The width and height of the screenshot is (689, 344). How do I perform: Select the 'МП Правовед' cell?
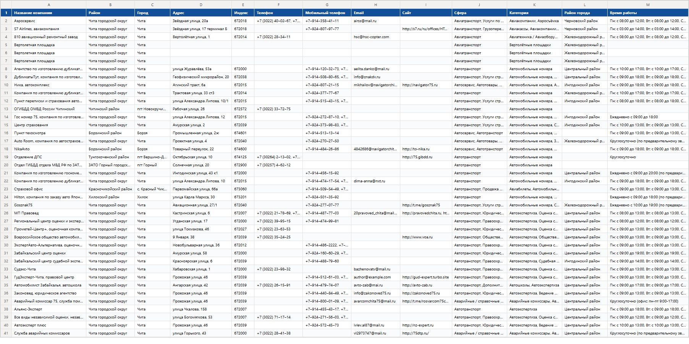[x=49, y=213]
